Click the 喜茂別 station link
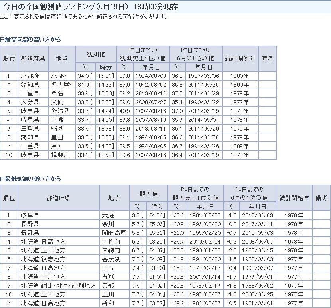Image resolution: width=331 pixels, height=308 pixels. 111,259
